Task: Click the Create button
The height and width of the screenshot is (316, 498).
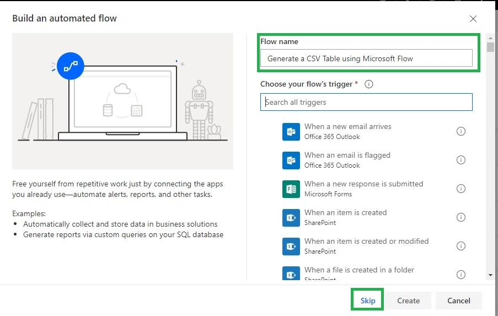Action: pos(409,301)
